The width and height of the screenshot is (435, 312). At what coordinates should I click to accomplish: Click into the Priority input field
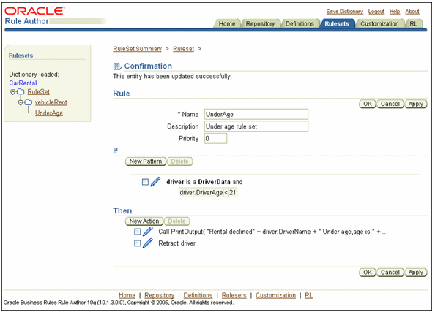click(x=215, y=138)
